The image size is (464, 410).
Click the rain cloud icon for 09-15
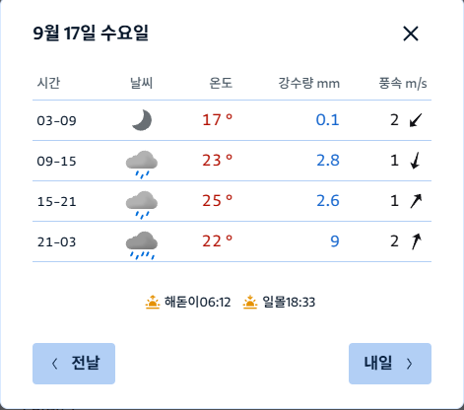[x=142, y=165]
